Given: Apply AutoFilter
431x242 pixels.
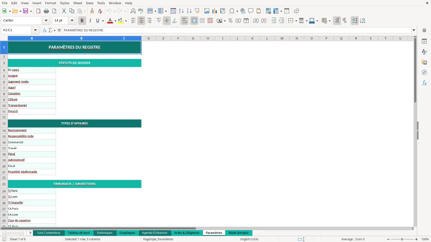Looking at the screenshot, I should click(x=197, y=11).
